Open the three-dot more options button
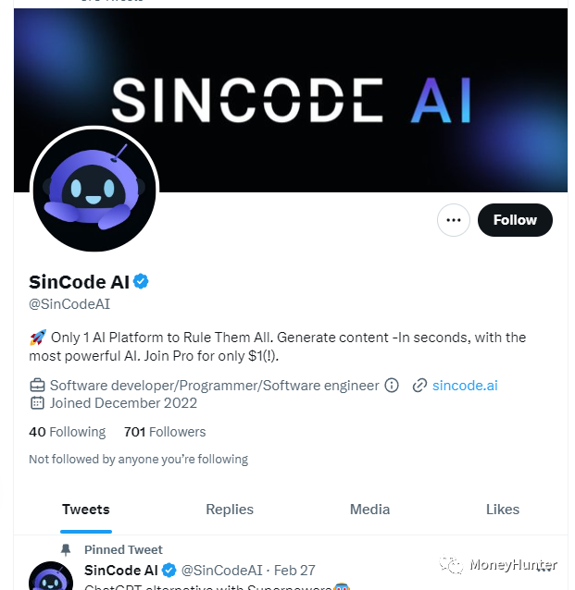The width and height of the screenshot is (575, 590). coord(454,220)
